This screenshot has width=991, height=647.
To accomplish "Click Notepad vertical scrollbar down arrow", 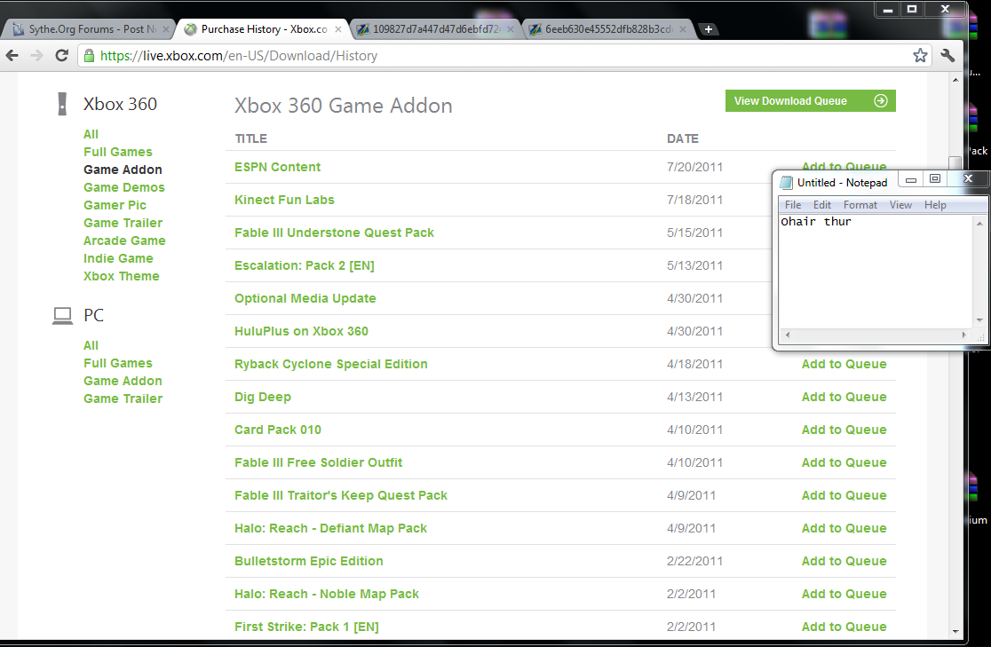I will click(x=979, y=320).
